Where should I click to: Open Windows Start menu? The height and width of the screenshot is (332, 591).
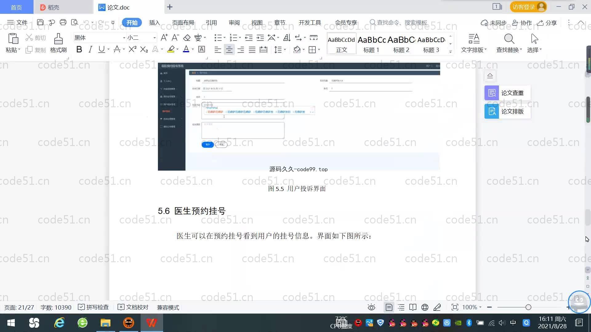pos(11,323)
